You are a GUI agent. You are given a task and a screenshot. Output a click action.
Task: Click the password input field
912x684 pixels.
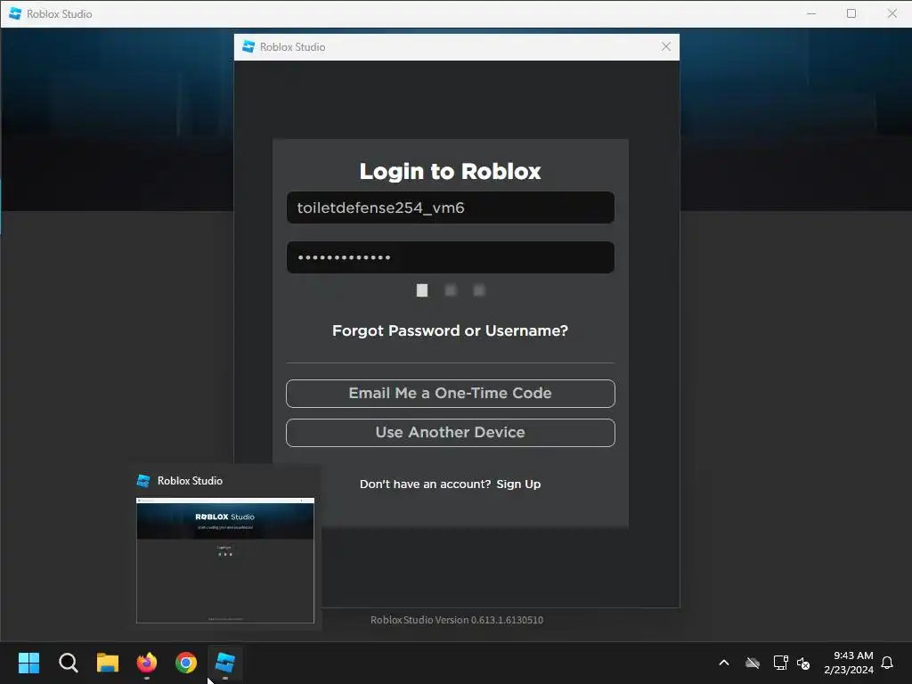pos(450,257)
